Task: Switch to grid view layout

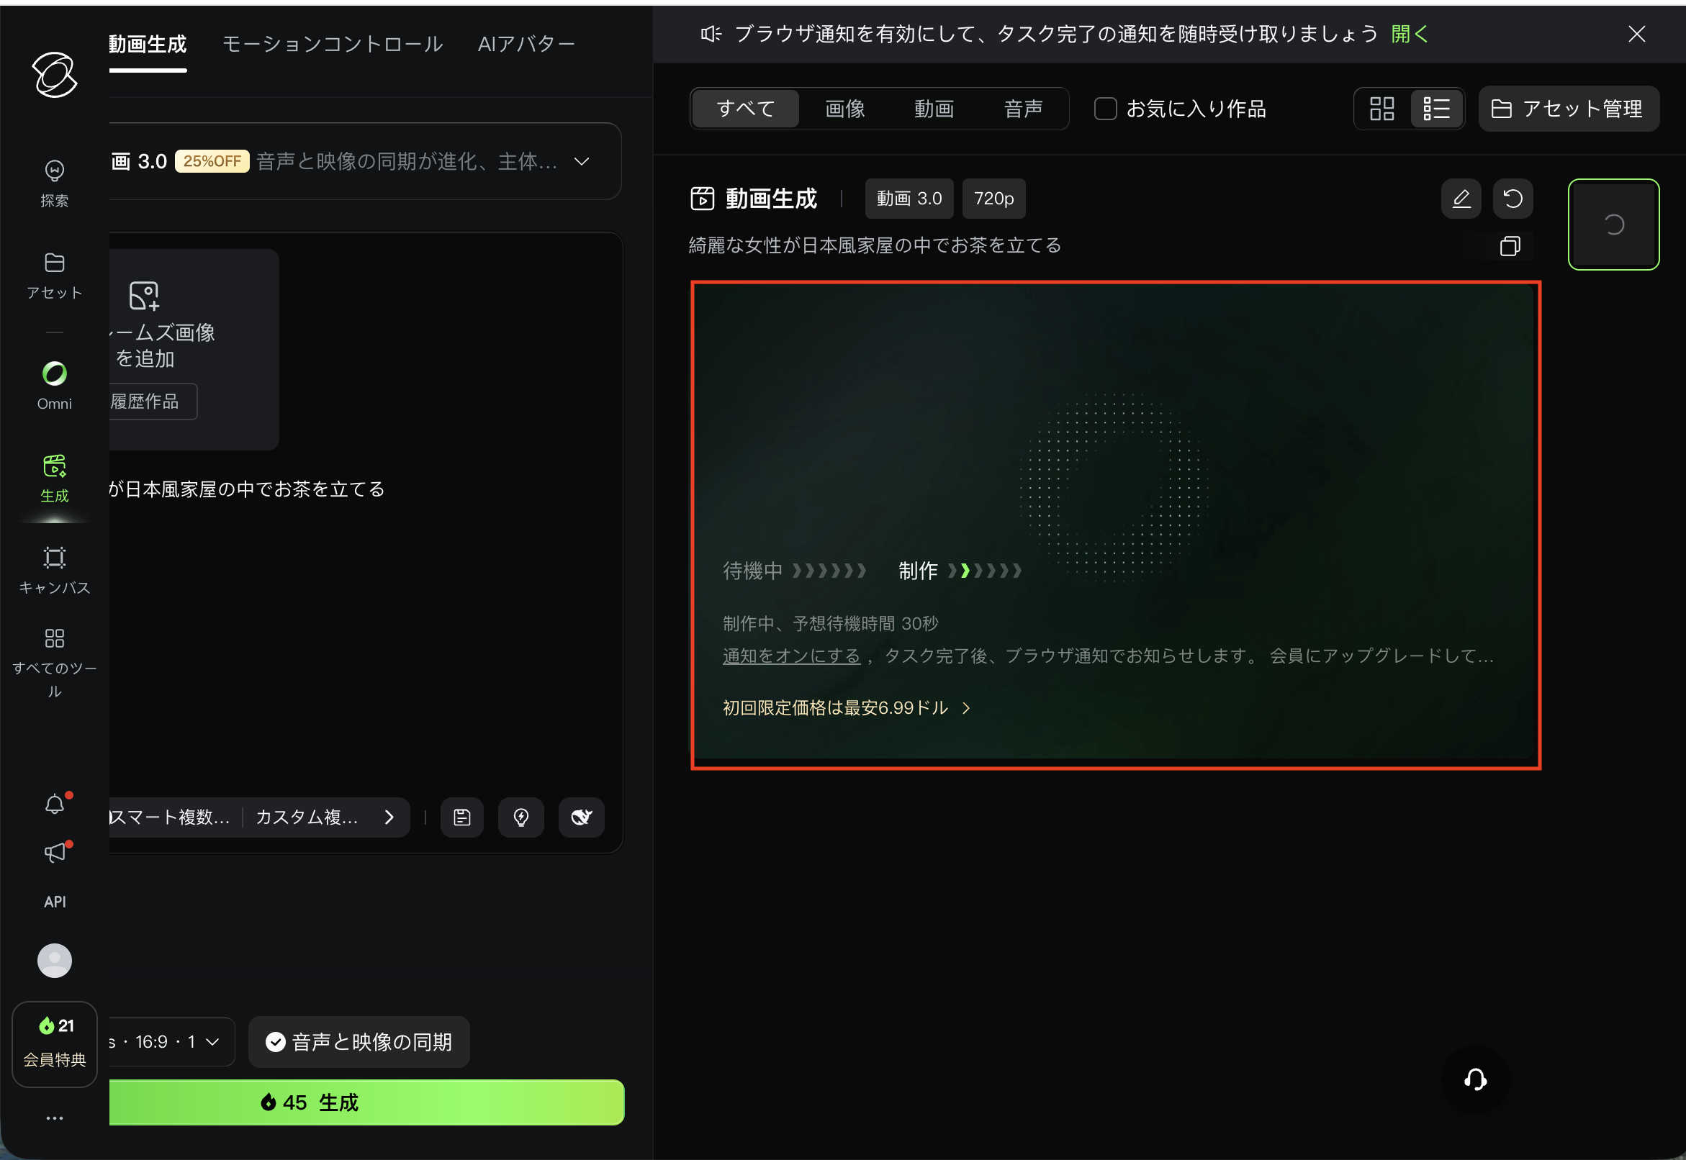Action: (x=1381, y=109)
